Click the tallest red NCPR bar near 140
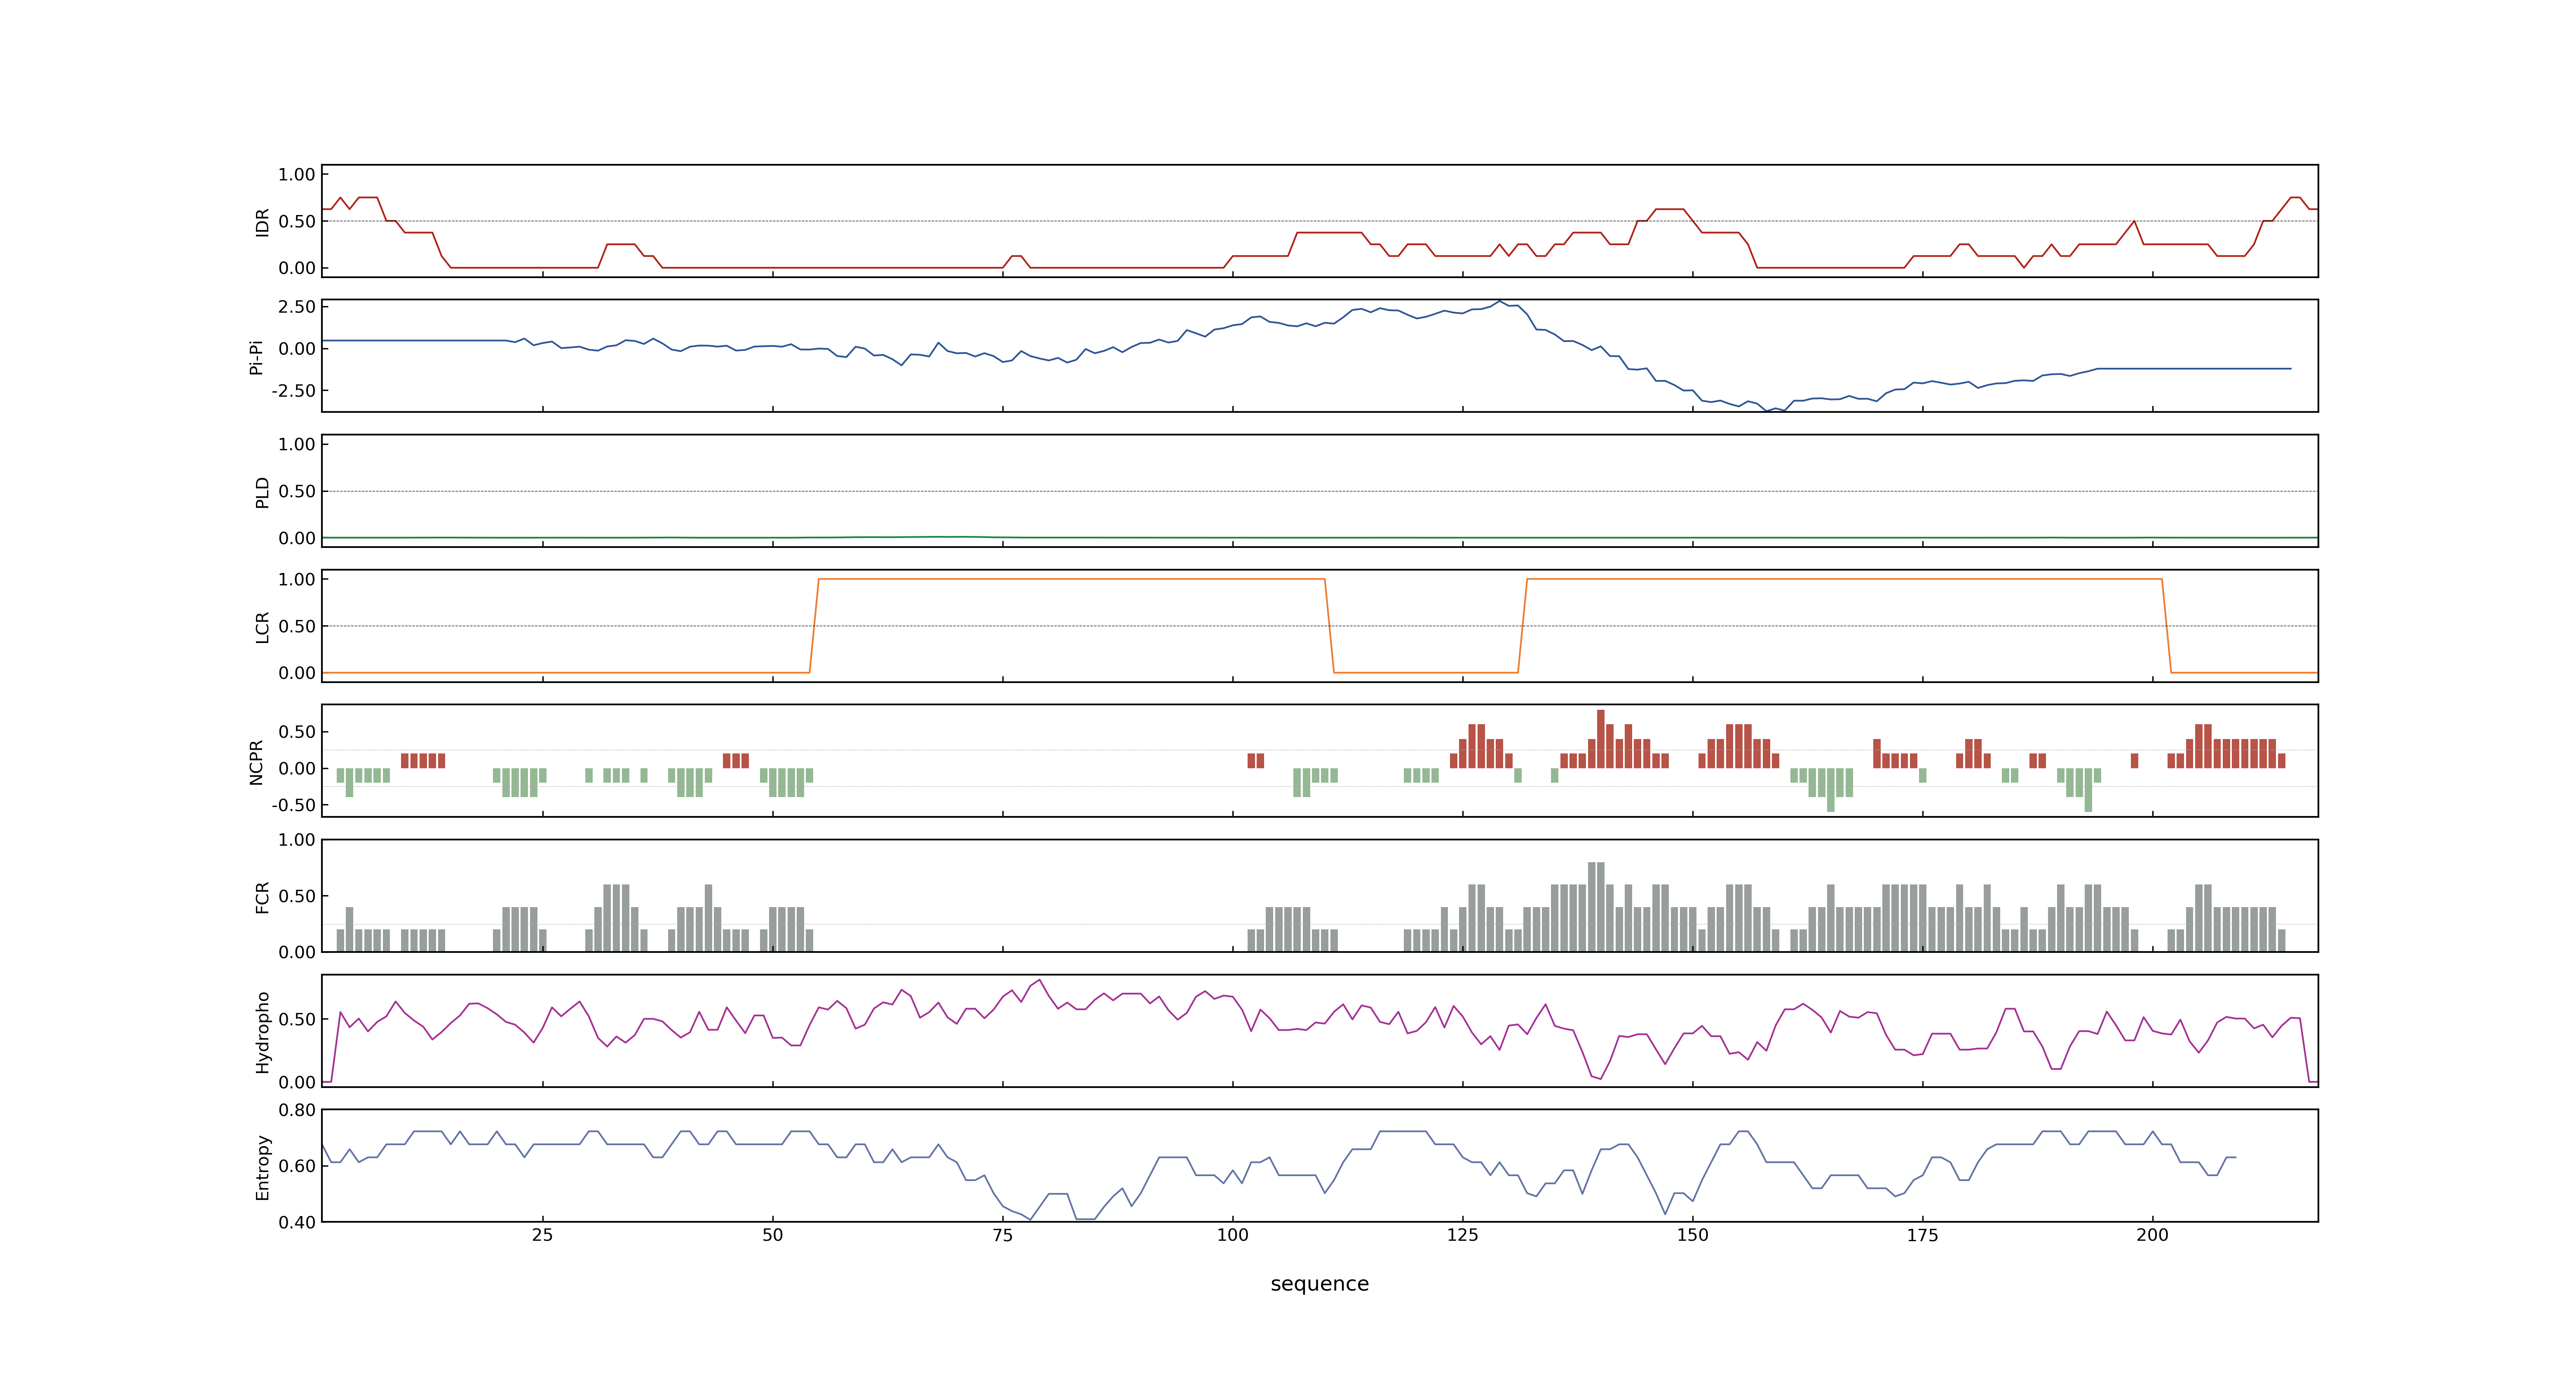This screenshot has width=2576, height=1373. point(1600,739)
